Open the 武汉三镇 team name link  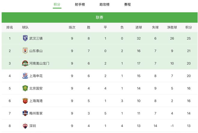[x=36, y=38]
